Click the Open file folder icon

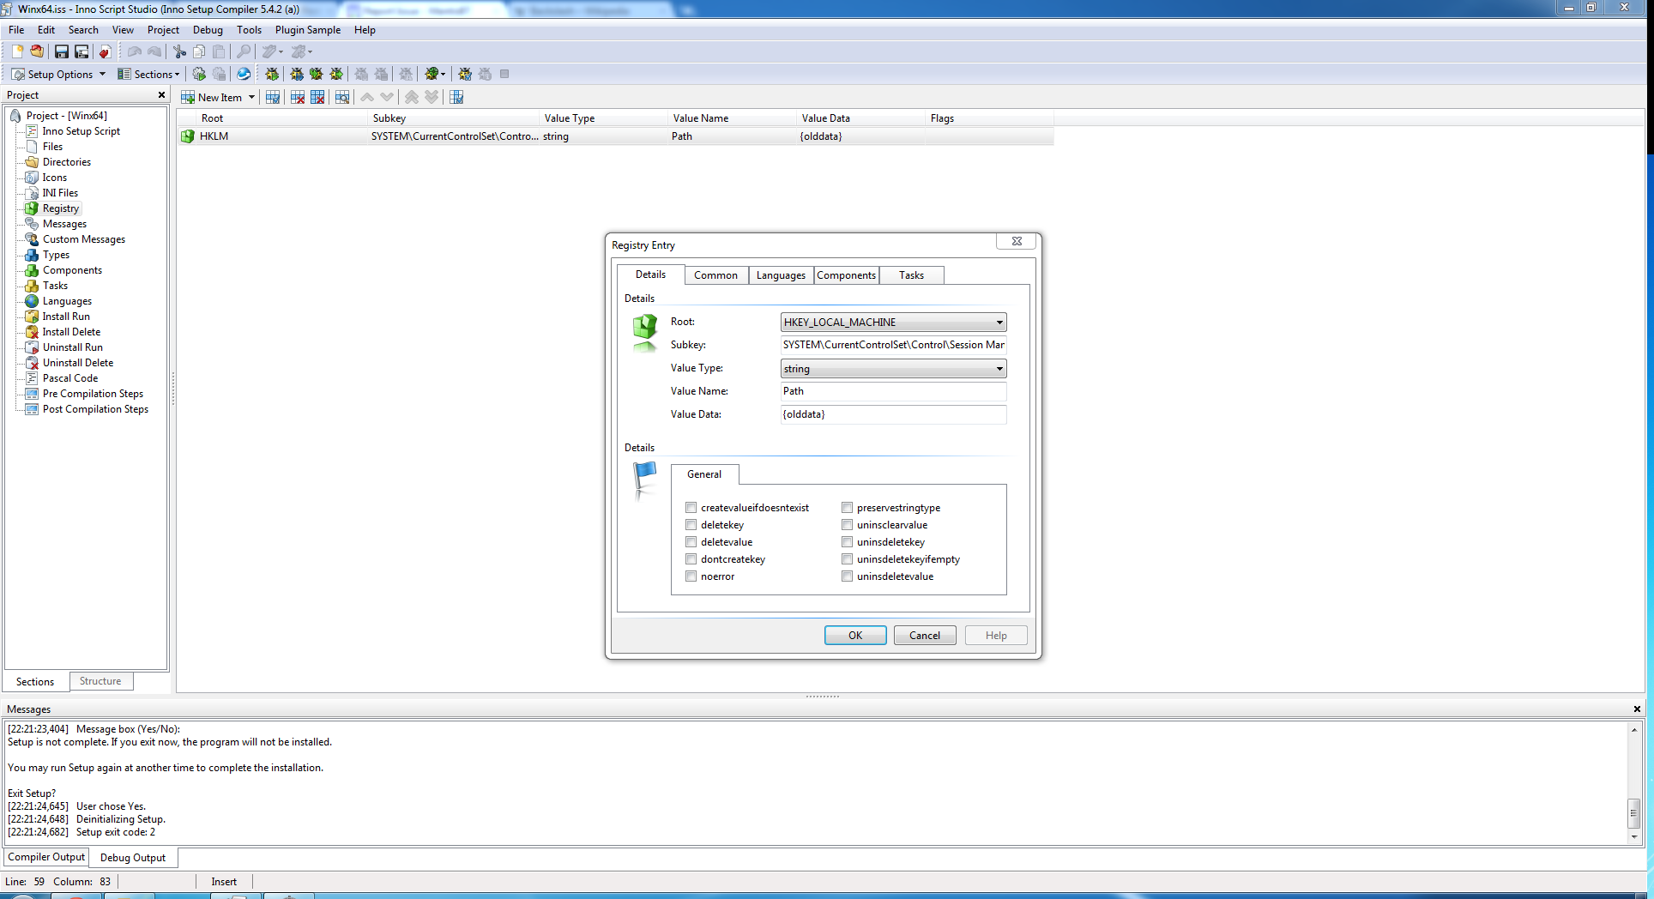tap(37, 51)
